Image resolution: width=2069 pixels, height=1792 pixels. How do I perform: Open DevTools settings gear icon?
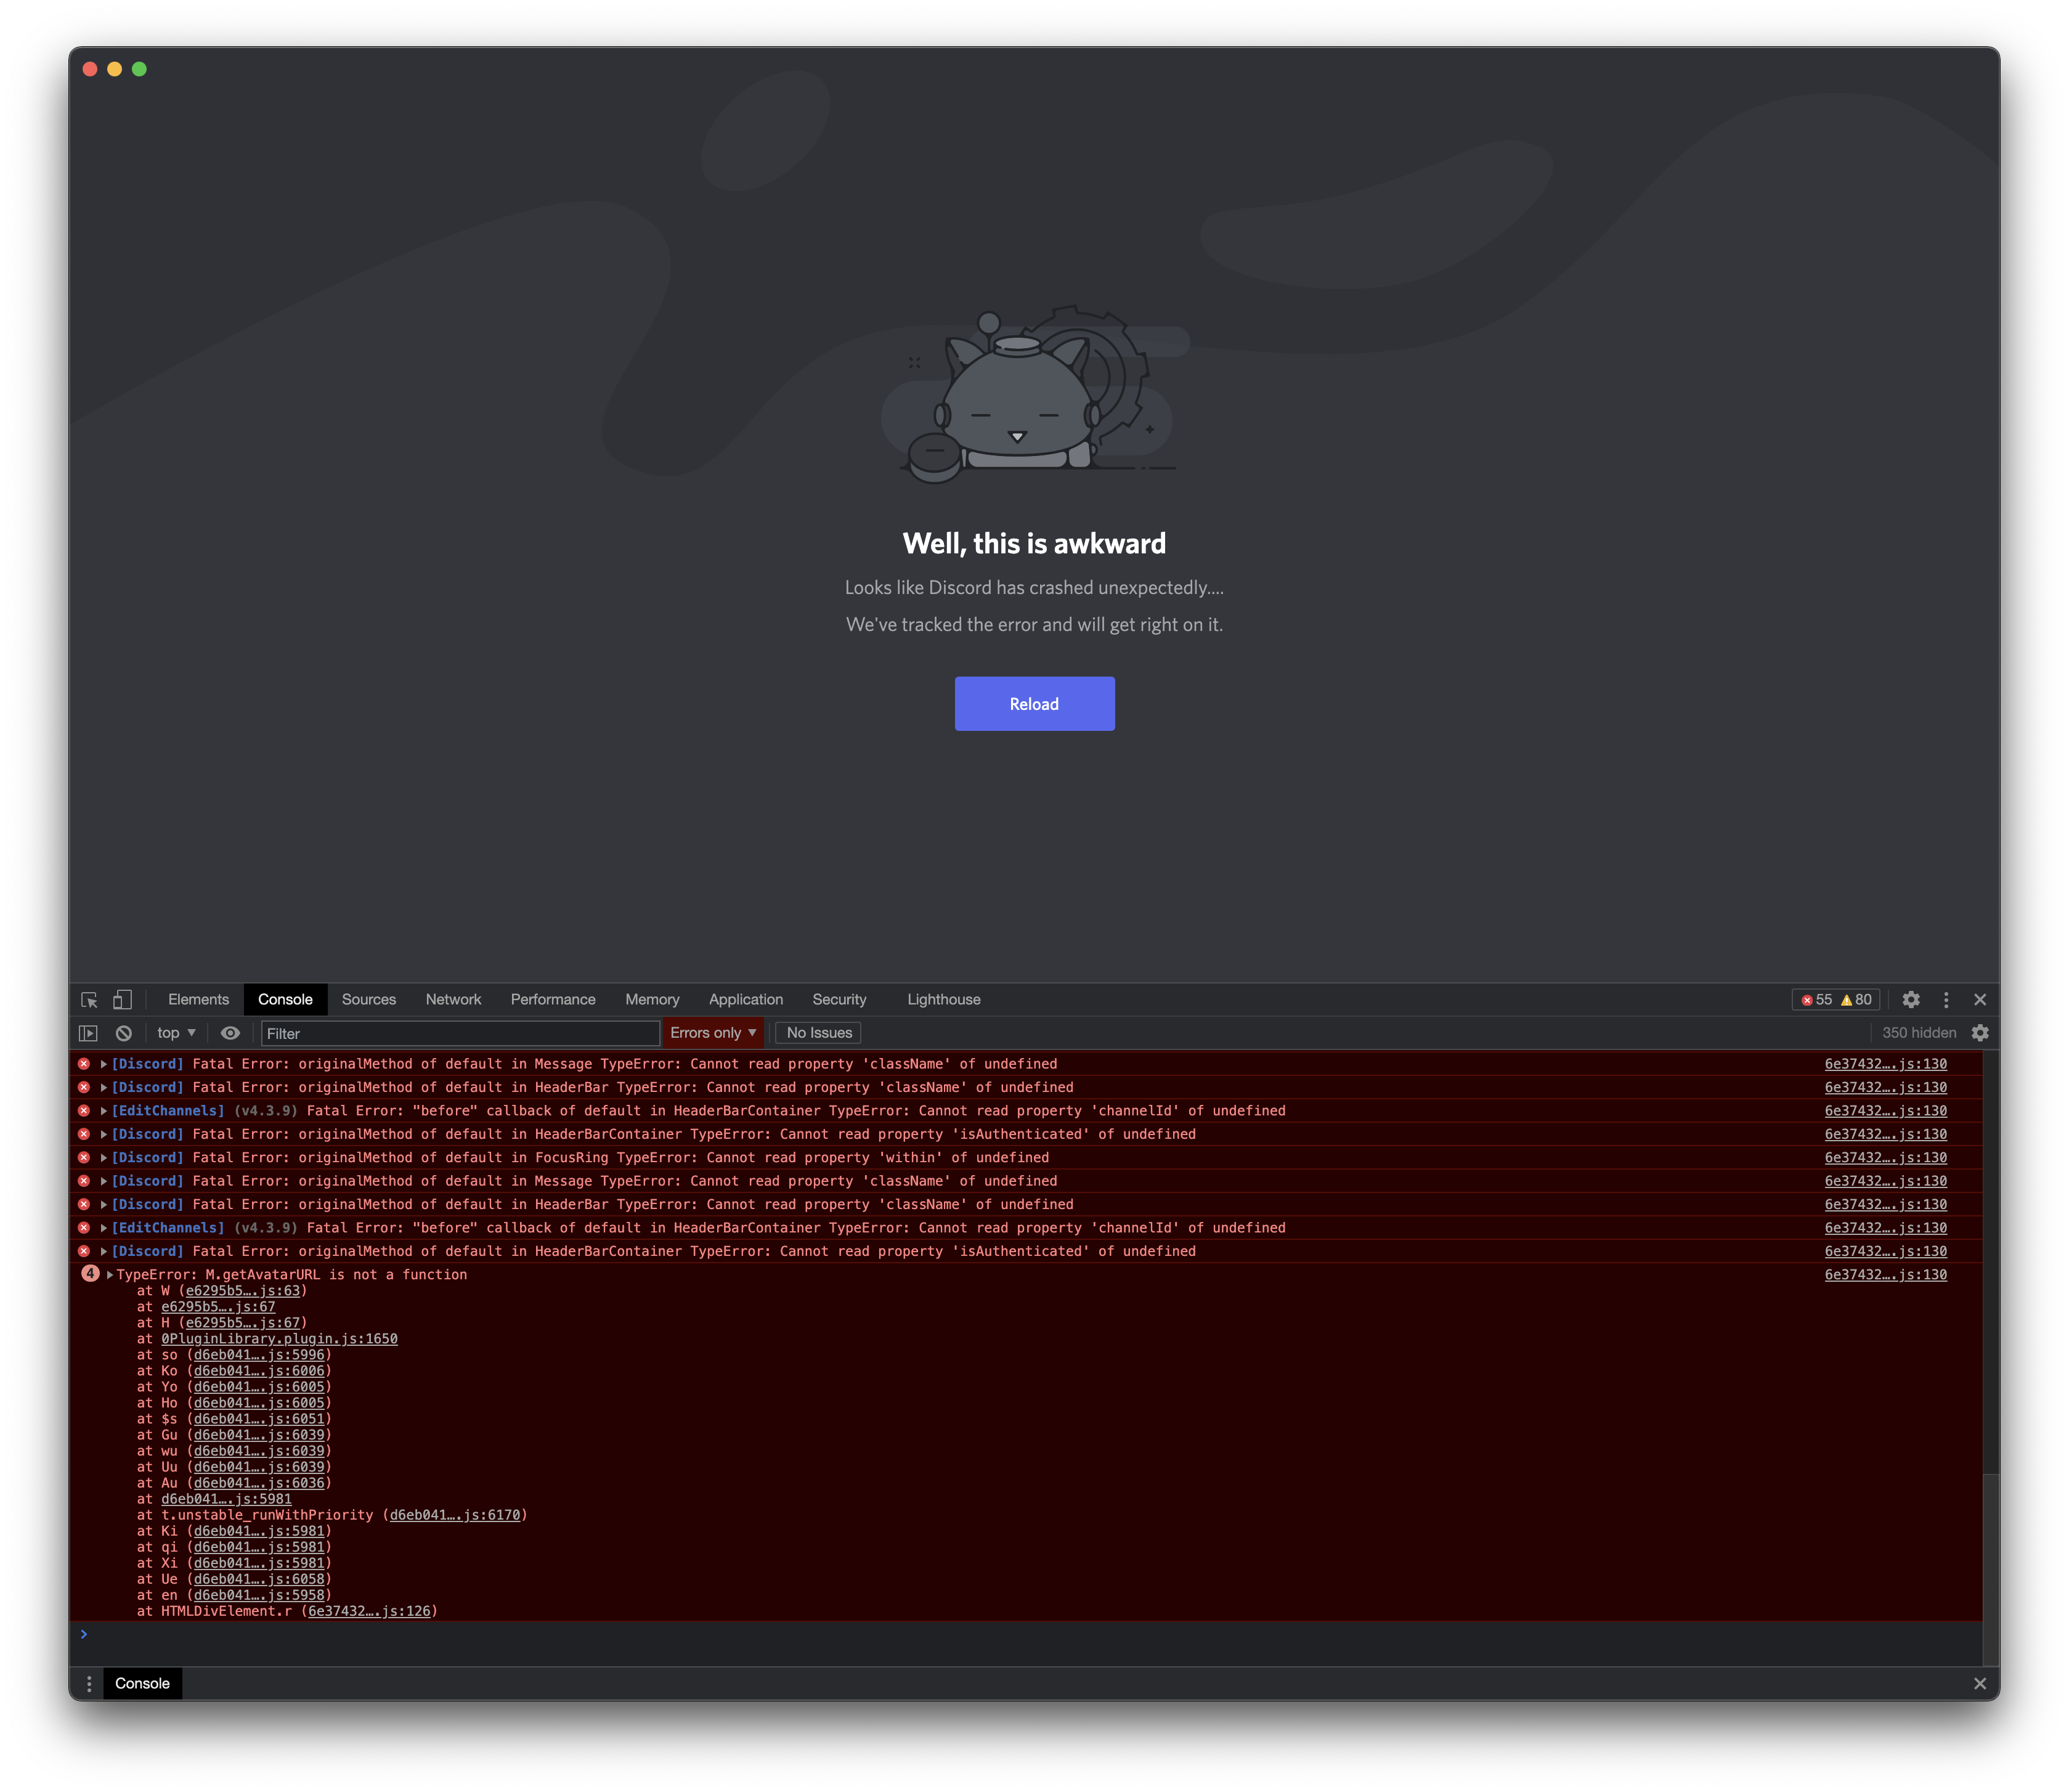(x=1911, y=999)
